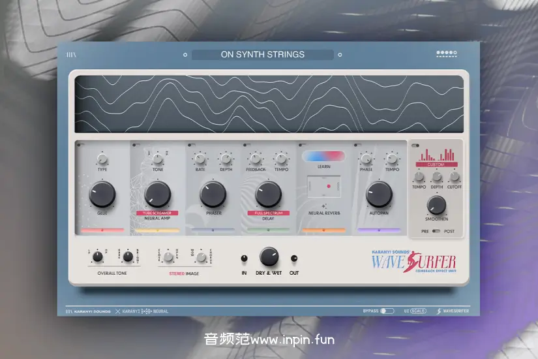Click the large PHASER knob
Image resolution: width=538 pixels, height=359 pixels.
213,194
